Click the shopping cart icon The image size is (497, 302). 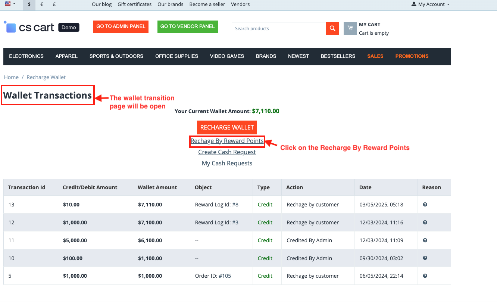click(x=350, y=29)
